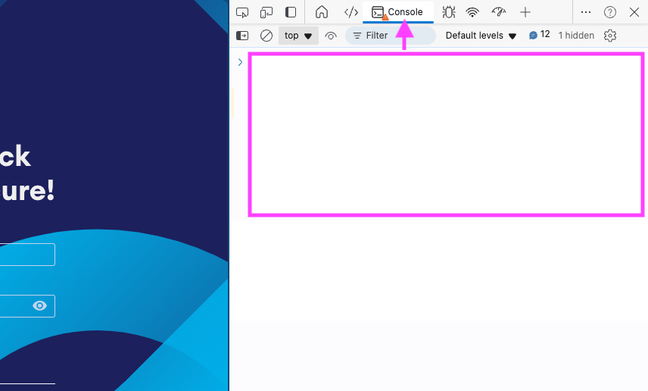This screenshot has width=648, height=391.
Task: Open the Elements tool
Action: coord(350,12)
